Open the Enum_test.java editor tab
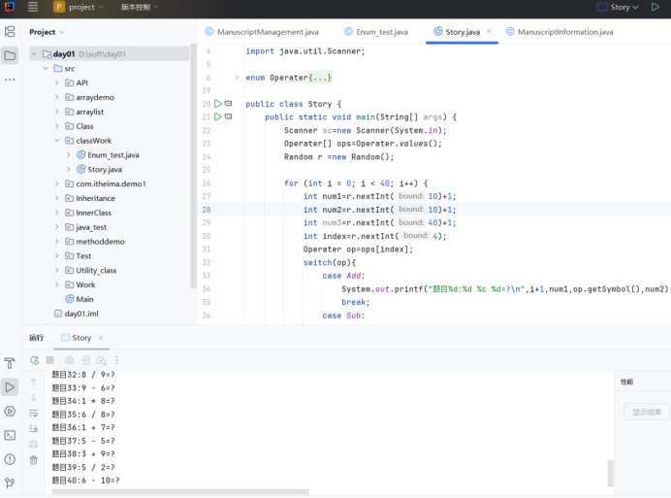Screen dimensions: 671x498 click(x=380, y=32)
